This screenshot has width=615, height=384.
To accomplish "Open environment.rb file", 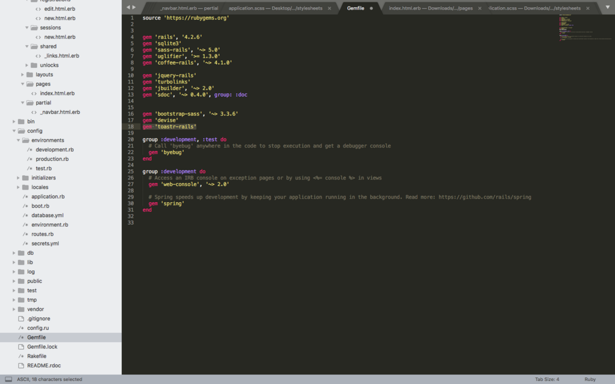I will (x=50, y=225).
